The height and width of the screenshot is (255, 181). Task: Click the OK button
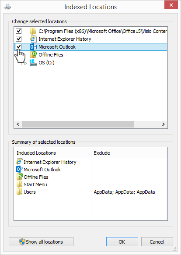coord(122,242)
